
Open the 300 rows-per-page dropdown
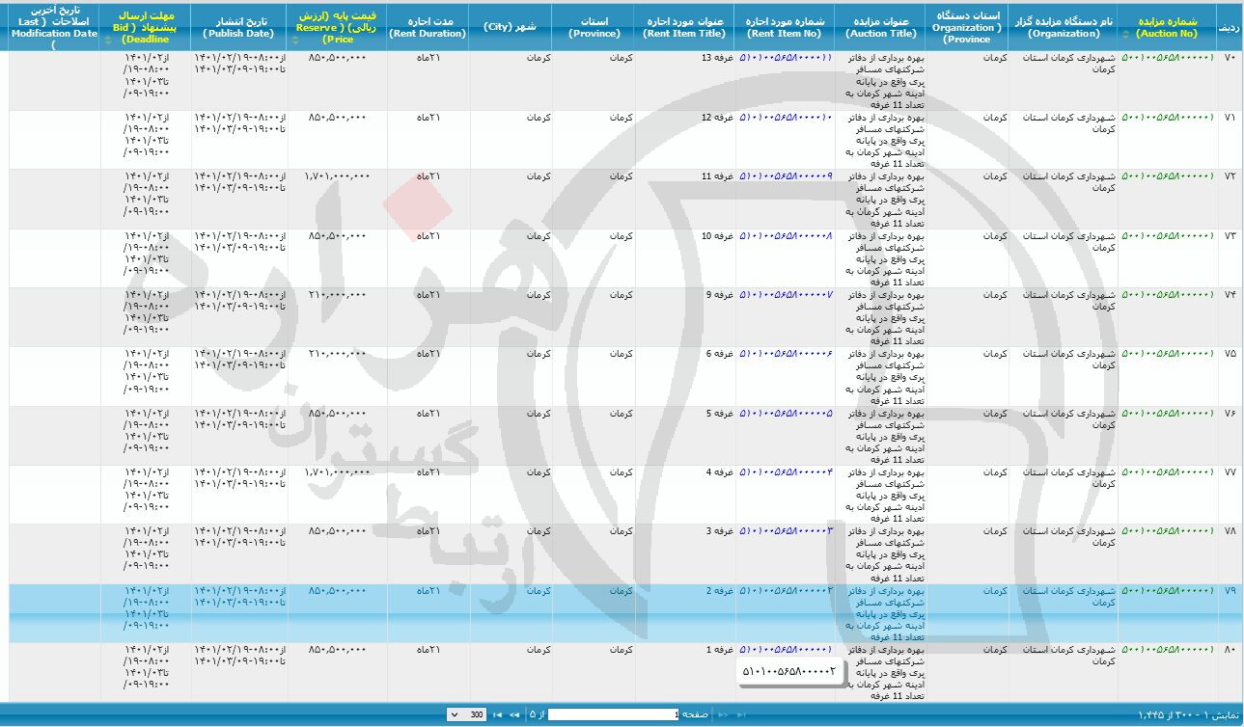click(466, 714)
